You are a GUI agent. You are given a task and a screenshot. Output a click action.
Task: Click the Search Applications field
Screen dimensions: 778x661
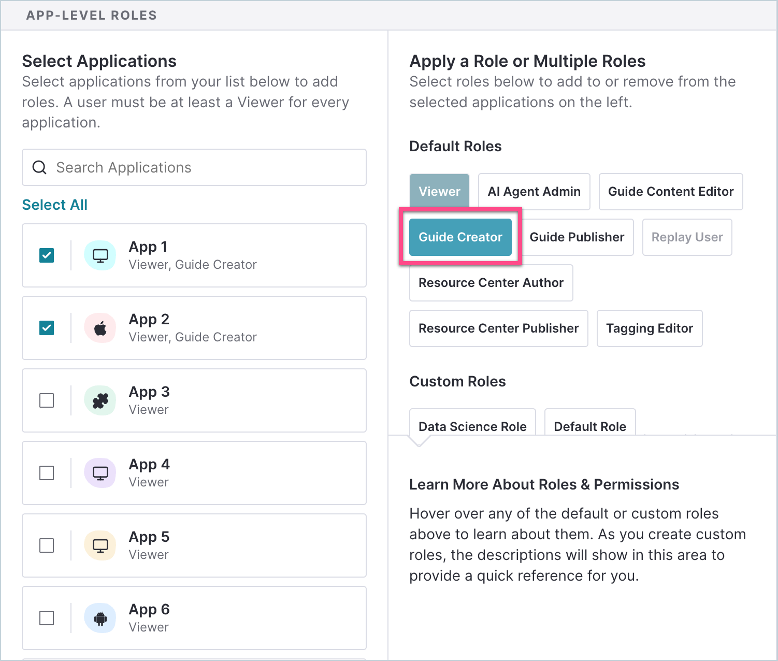tap(194, 167)
